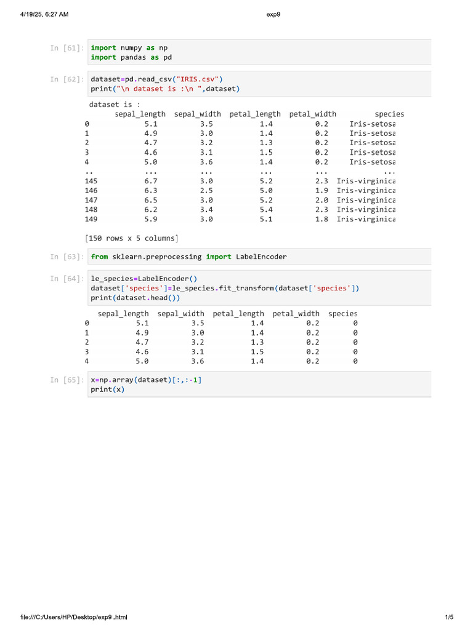This screenshot has width=473, height=630.
Task: Click the 'In [64]:' prompt label
Action: [x=67, y=279]
